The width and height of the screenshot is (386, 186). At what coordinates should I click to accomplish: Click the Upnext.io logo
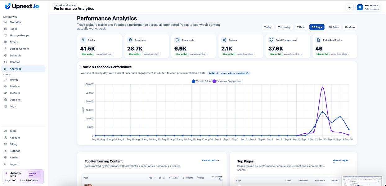pyautogui.click(x=22, y=6)
